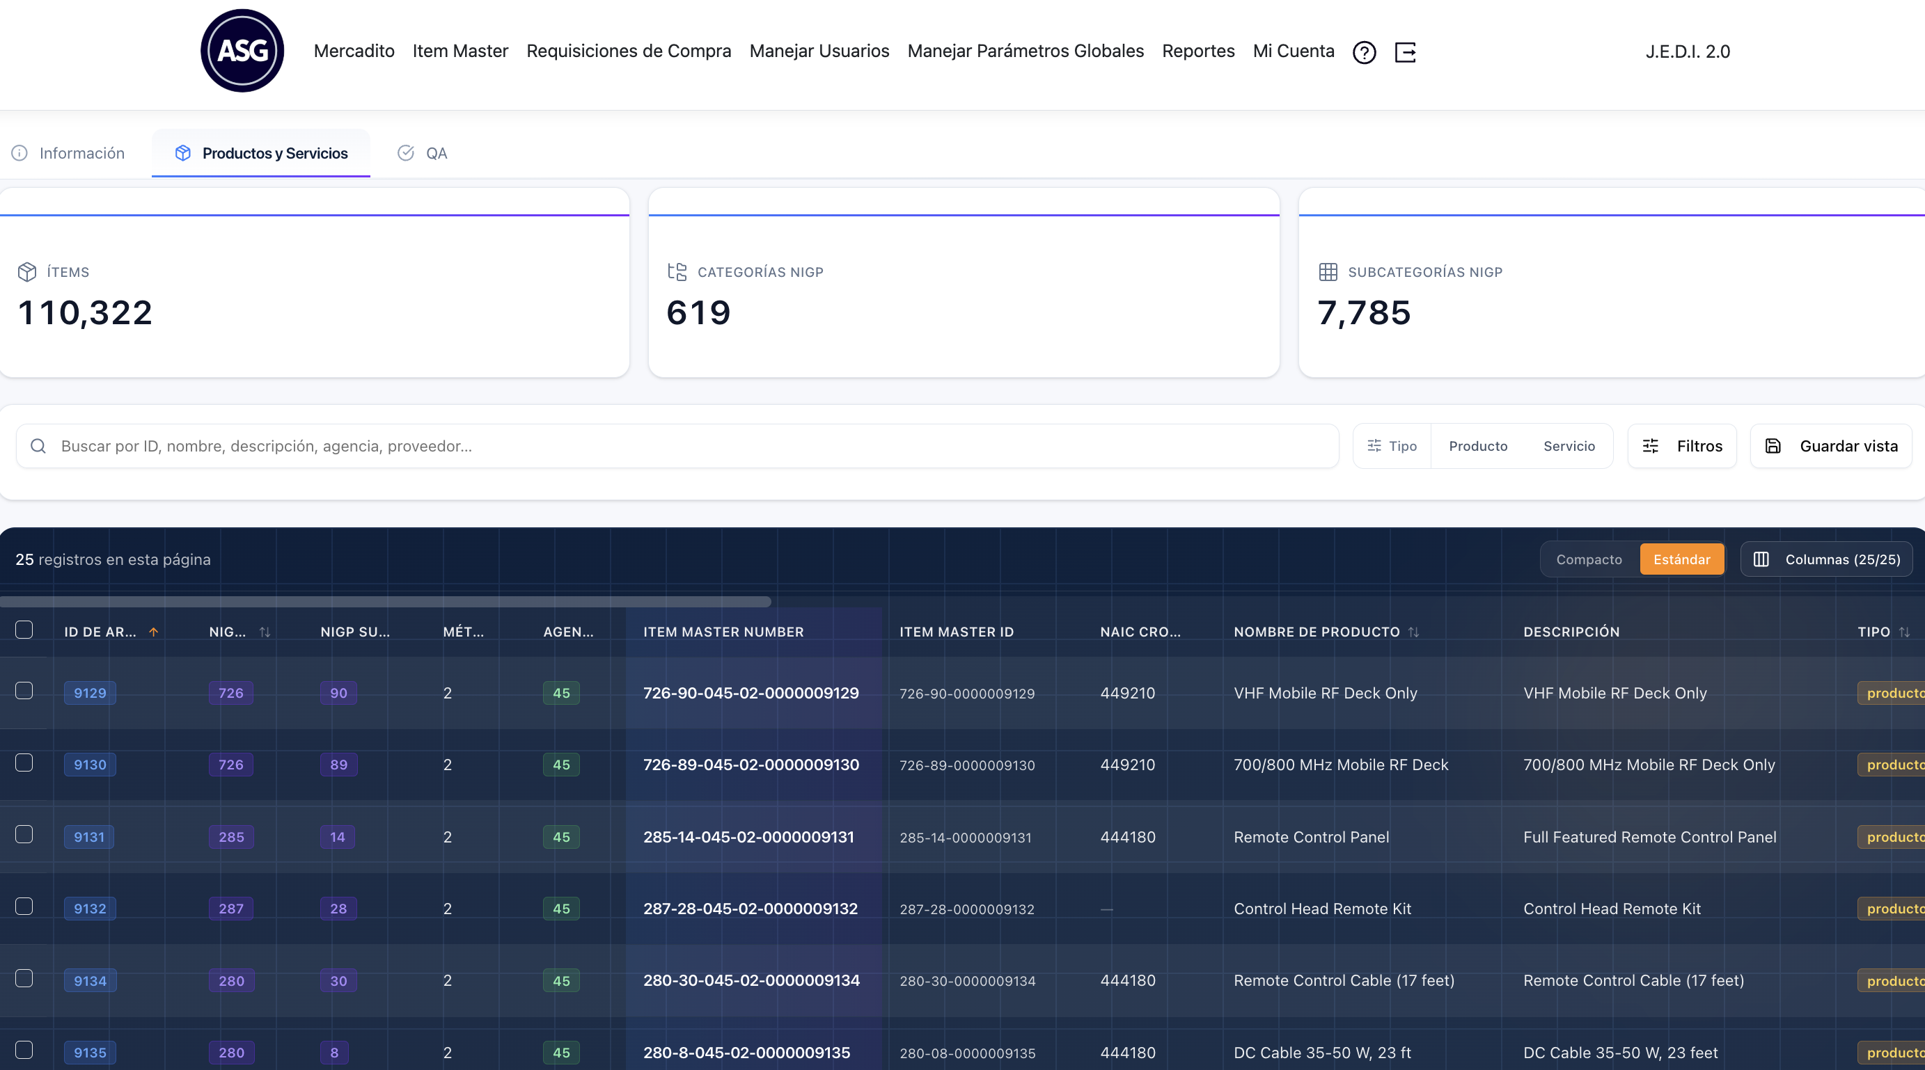1925x1070 pixels.
Task: Sort by ID de Artículo arrow icon
Action: [153, 632]
